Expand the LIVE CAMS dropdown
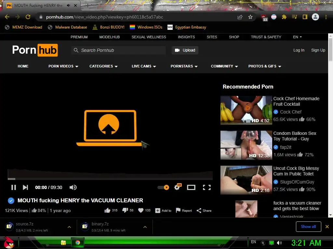Image resolution: width=333 pixels, height=249 pixels. [x=144, y=66]
